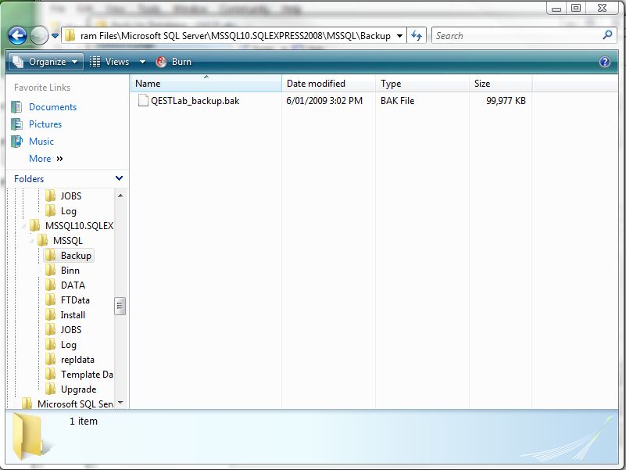The image size is (626, 470).
Task: Open the Organize dropdown menu
Action: click(x=46, y=62)
